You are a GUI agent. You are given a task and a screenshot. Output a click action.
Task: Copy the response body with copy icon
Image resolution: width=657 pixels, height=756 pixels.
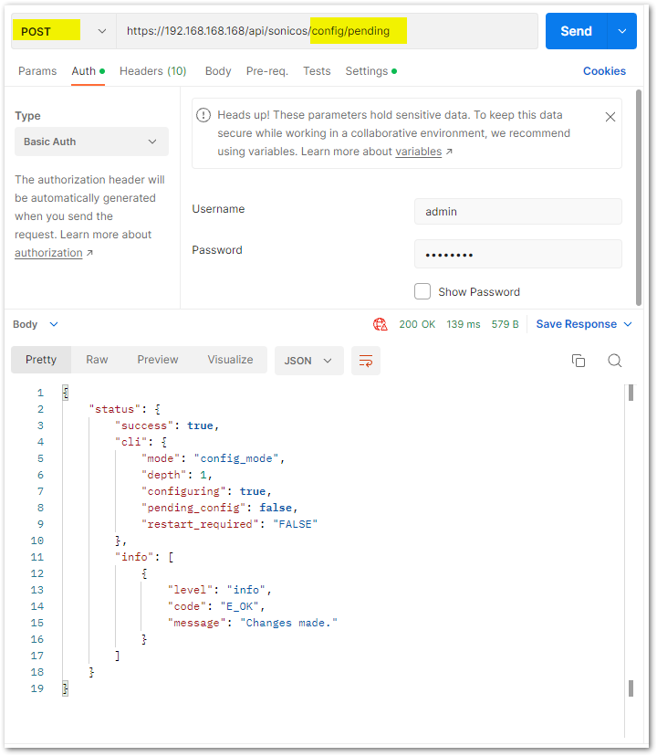point(578,360)
